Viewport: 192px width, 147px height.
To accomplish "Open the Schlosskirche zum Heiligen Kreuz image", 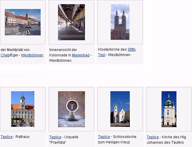I will [x=120, y=109].
